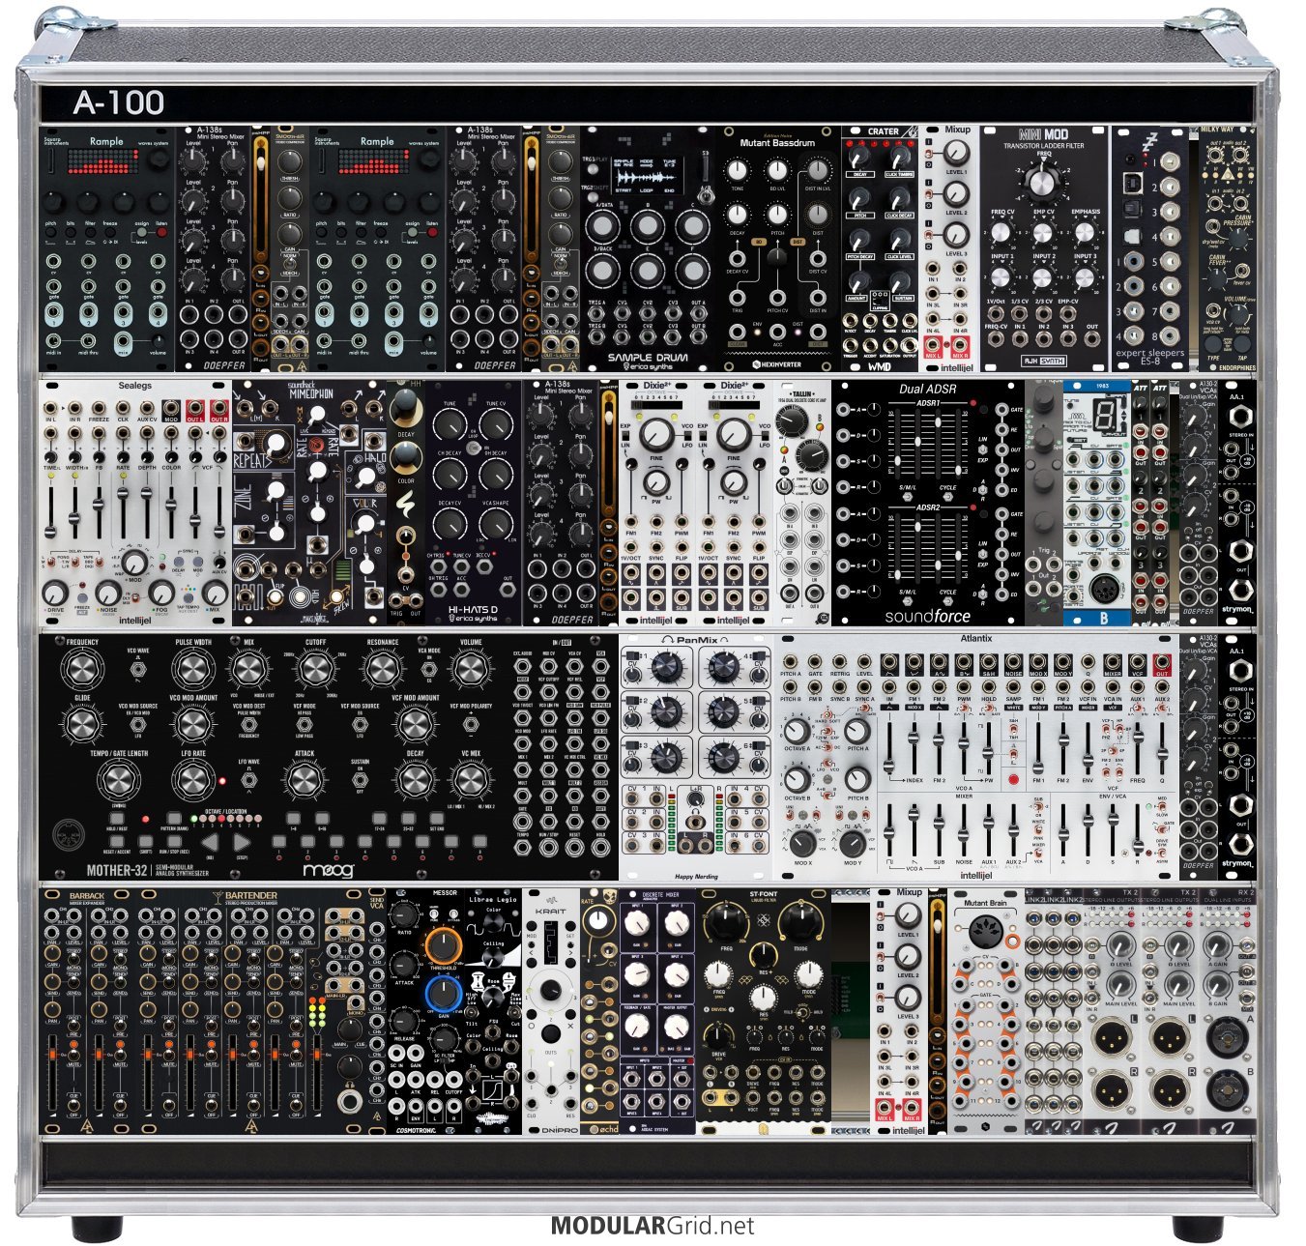This screenshot has height=1246, width=1306.
Task: Click the "SAMPLE DRUM" panel label
Action: point(648,358)
